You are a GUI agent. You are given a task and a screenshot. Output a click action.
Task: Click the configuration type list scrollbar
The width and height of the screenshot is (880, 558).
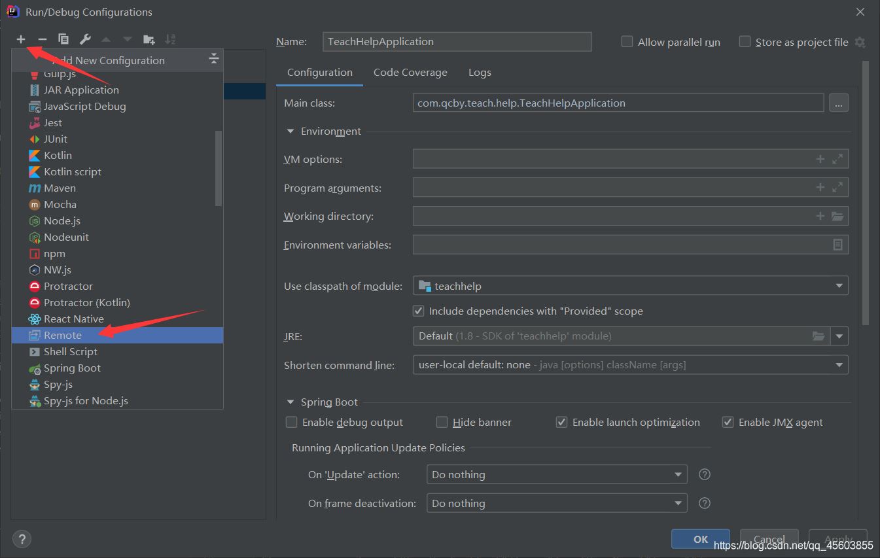click(219, 168)
